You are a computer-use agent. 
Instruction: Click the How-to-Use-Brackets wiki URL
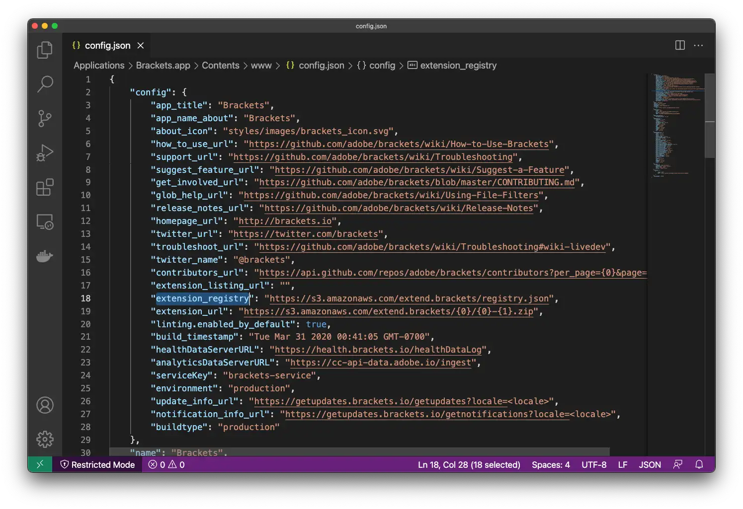(399, 144)
